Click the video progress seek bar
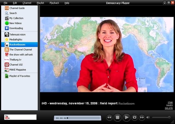This screenshot has width=175, height=124. tap(82, 118)
